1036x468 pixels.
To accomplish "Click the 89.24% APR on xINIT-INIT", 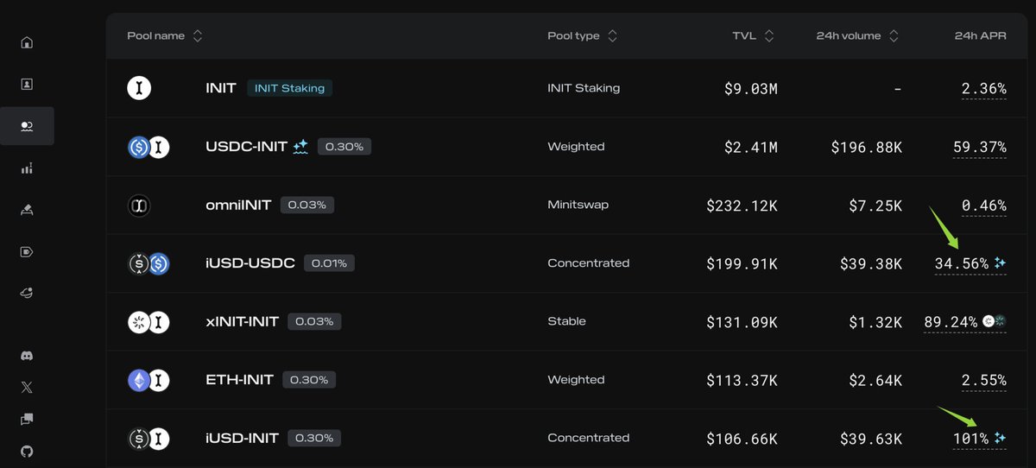I will pos(951,322).
